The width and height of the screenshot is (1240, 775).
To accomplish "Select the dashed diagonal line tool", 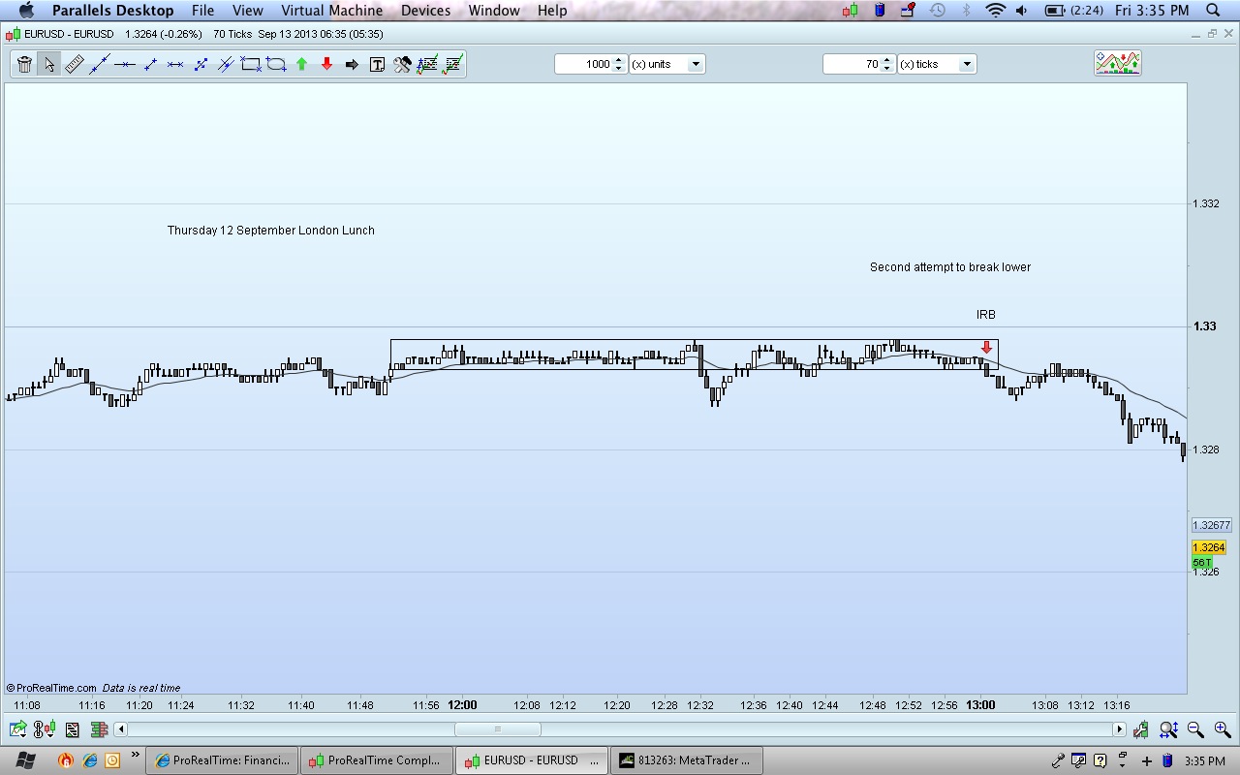I will pos(201,64).
